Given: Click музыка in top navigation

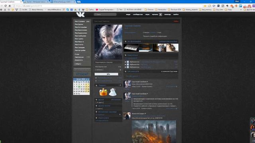Looking at the screenshot, I should [x=155, y=14].
